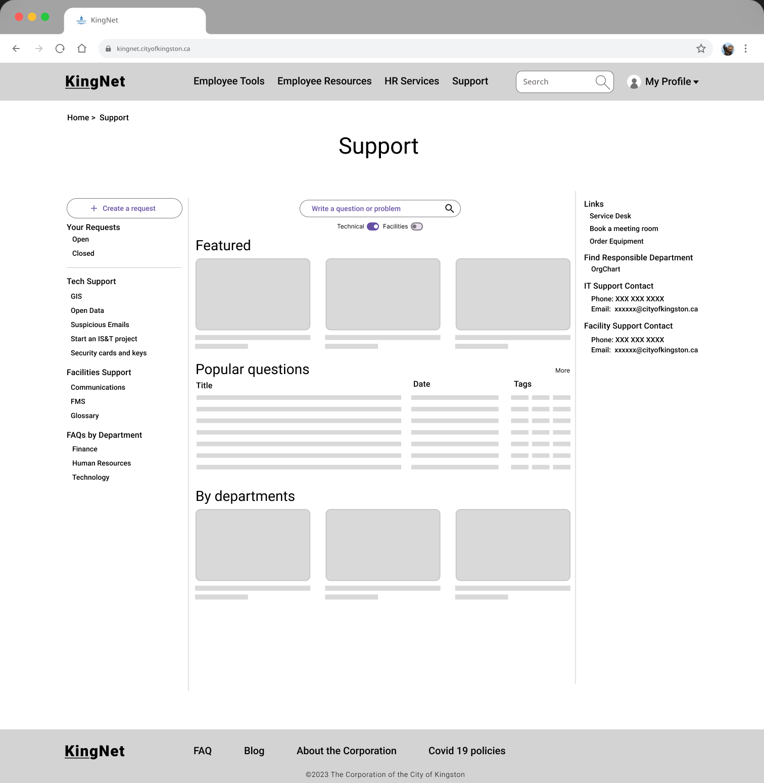Reload the page with the refresh icon
The width and height of the screenshot is (764, 783).
coord(60,48)
